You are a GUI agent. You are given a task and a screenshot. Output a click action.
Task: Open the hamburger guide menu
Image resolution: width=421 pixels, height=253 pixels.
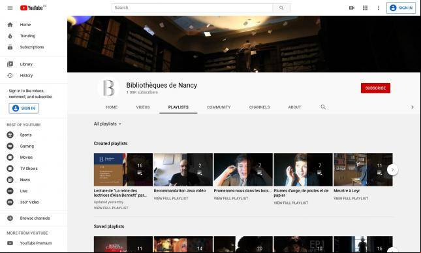[10, 8]
